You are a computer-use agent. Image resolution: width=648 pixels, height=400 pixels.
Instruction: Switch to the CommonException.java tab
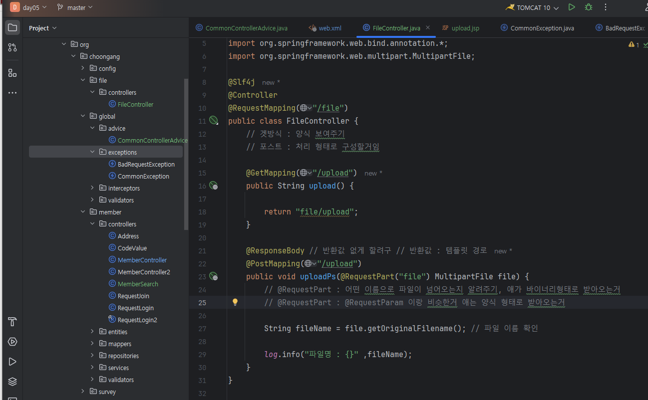coord(537,28)
